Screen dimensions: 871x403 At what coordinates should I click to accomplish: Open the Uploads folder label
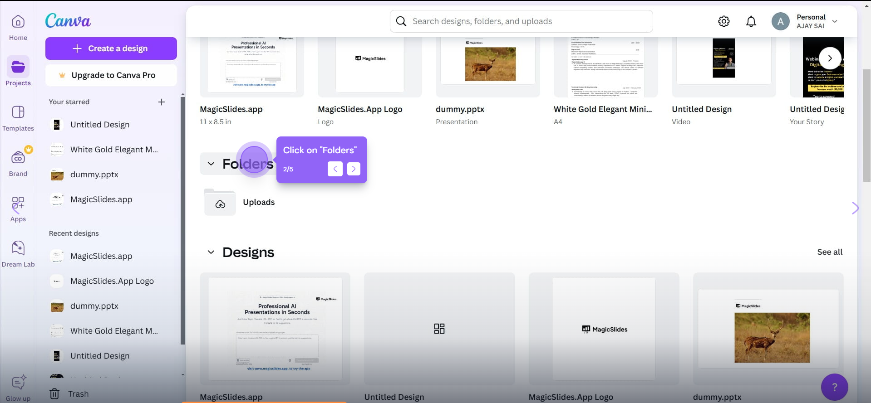(259, 202)
